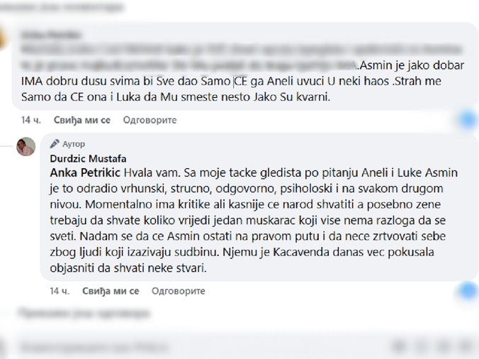Like Durdzic Mustafa's reply with Свиђа ми се

click(110, 291)
